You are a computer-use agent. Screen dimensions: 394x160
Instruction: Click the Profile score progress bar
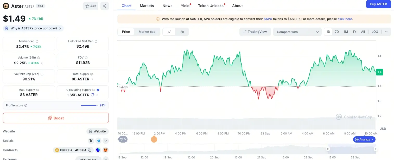[x=89, y=105]
